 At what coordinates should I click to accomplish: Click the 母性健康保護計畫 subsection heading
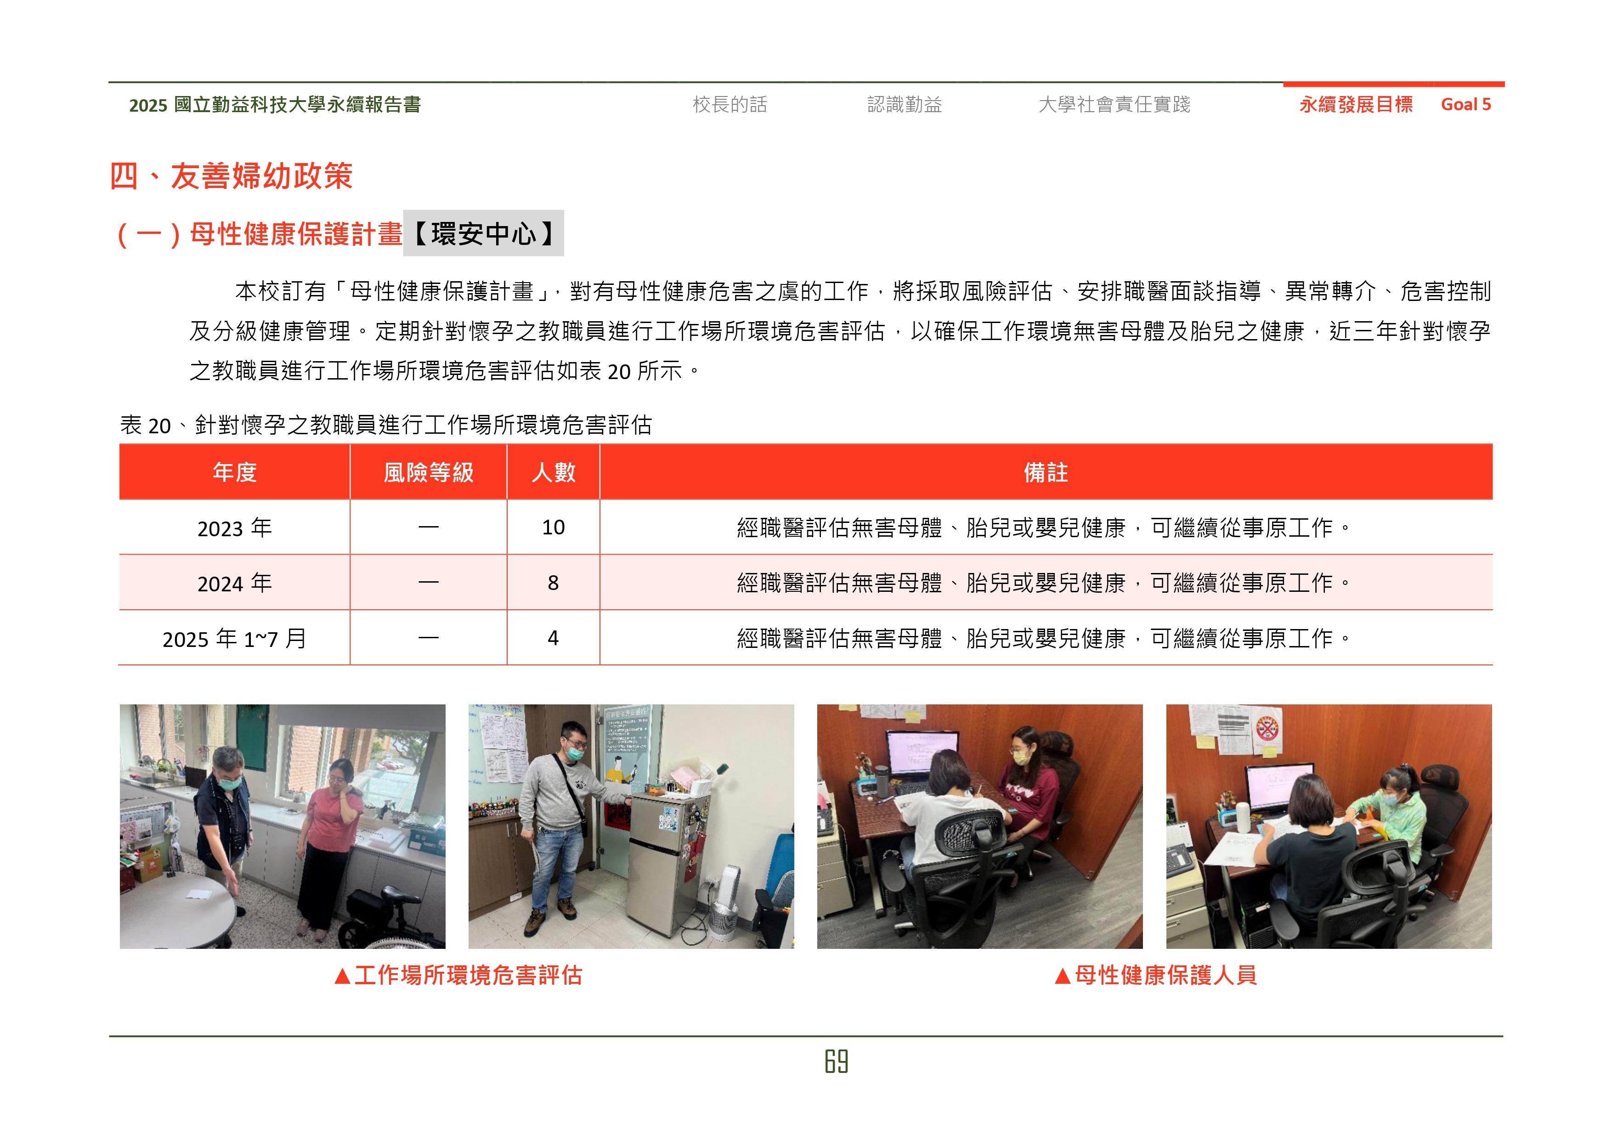click(x=295, y=234)
